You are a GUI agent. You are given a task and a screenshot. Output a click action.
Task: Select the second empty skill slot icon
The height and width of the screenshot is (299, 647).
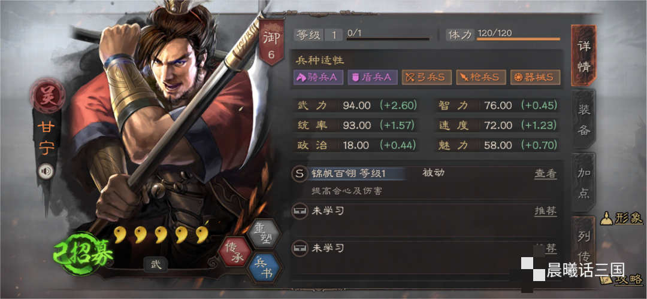coord(299,248)
